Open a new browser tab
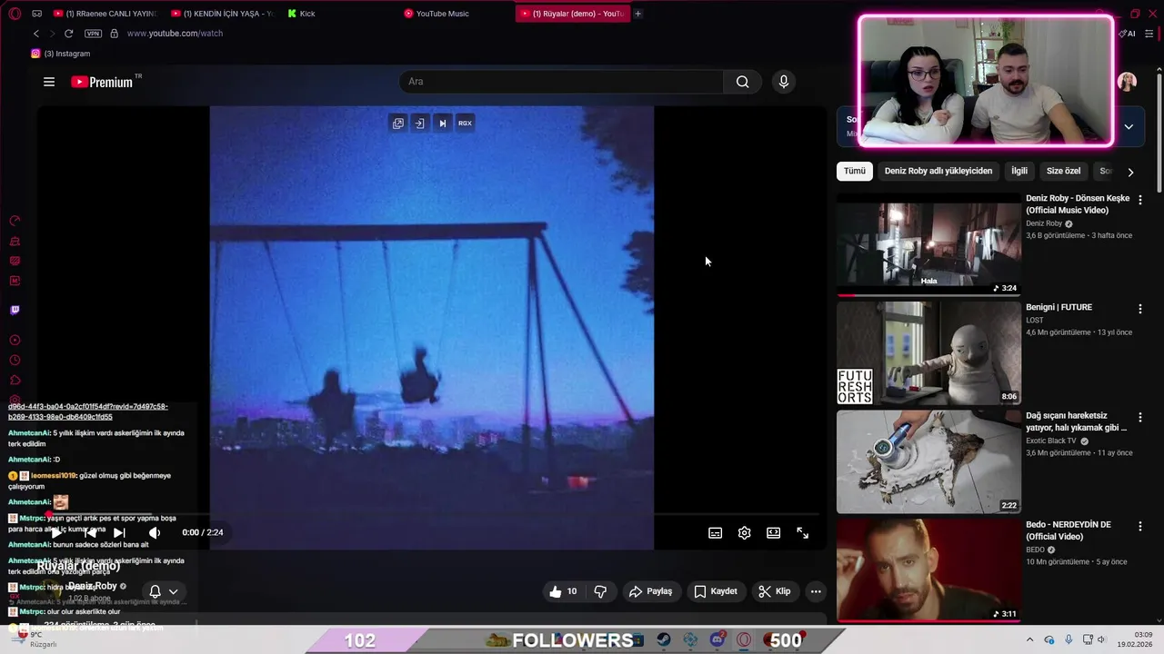The height and width of the screenshot is (654, 1164). [x=637, y=14]
